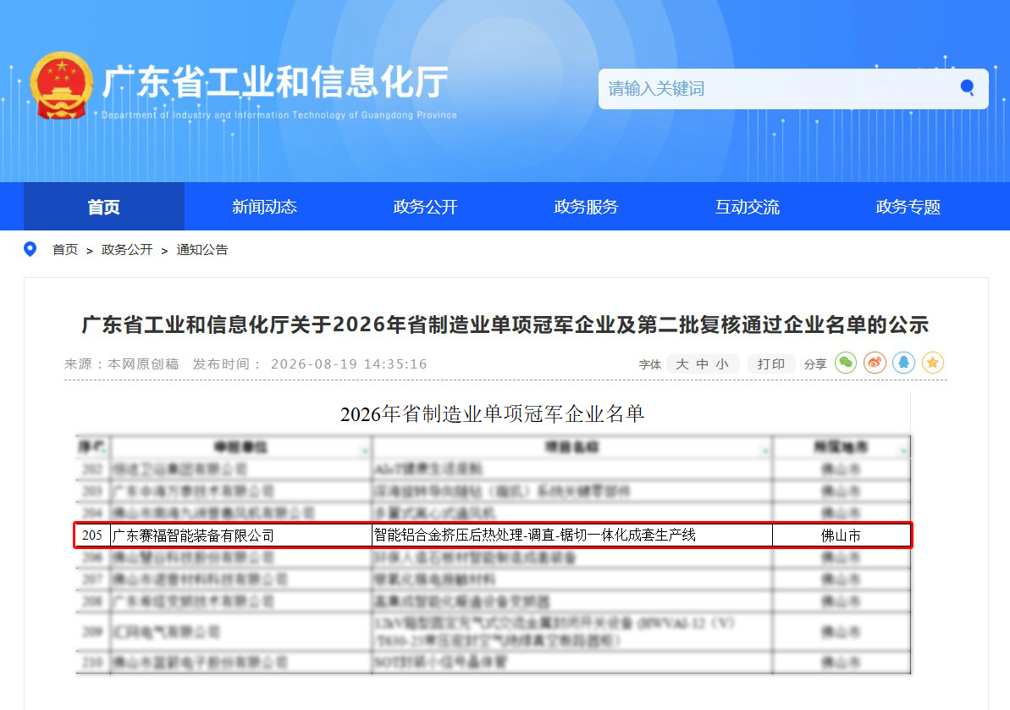Click the 分享 label
This screenshot has width=1010, height=710.
814,364
